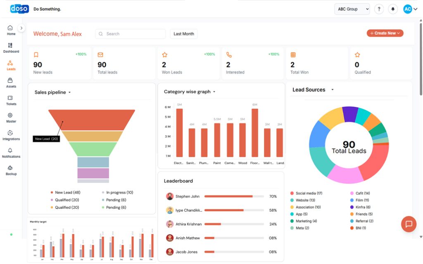The image size is (423, 264).
Task: Click the Interested phone icon
Action: 229,55
